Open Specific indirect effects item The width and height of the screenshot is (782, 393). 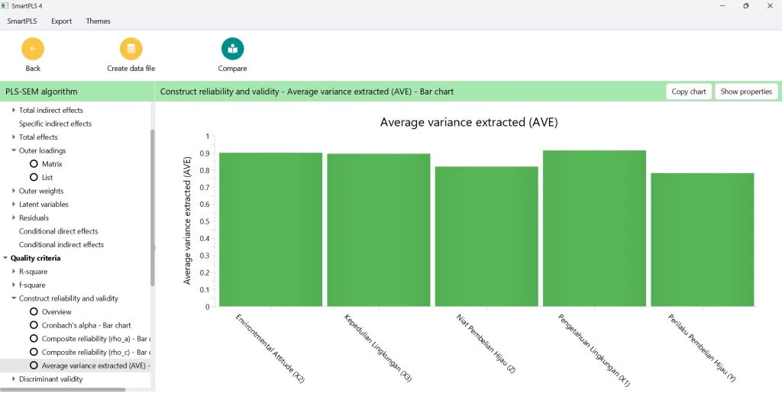coord(55,124)
